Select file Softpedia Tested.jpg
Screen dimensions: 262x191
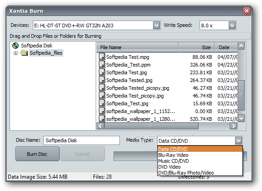[129, 80]
